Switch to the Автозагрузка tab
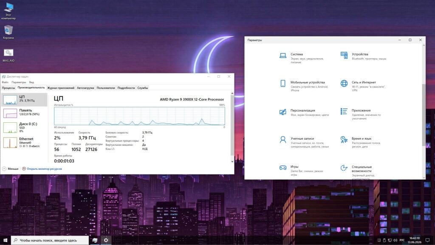This screenshot has height=245, width=435. (85, 88)
